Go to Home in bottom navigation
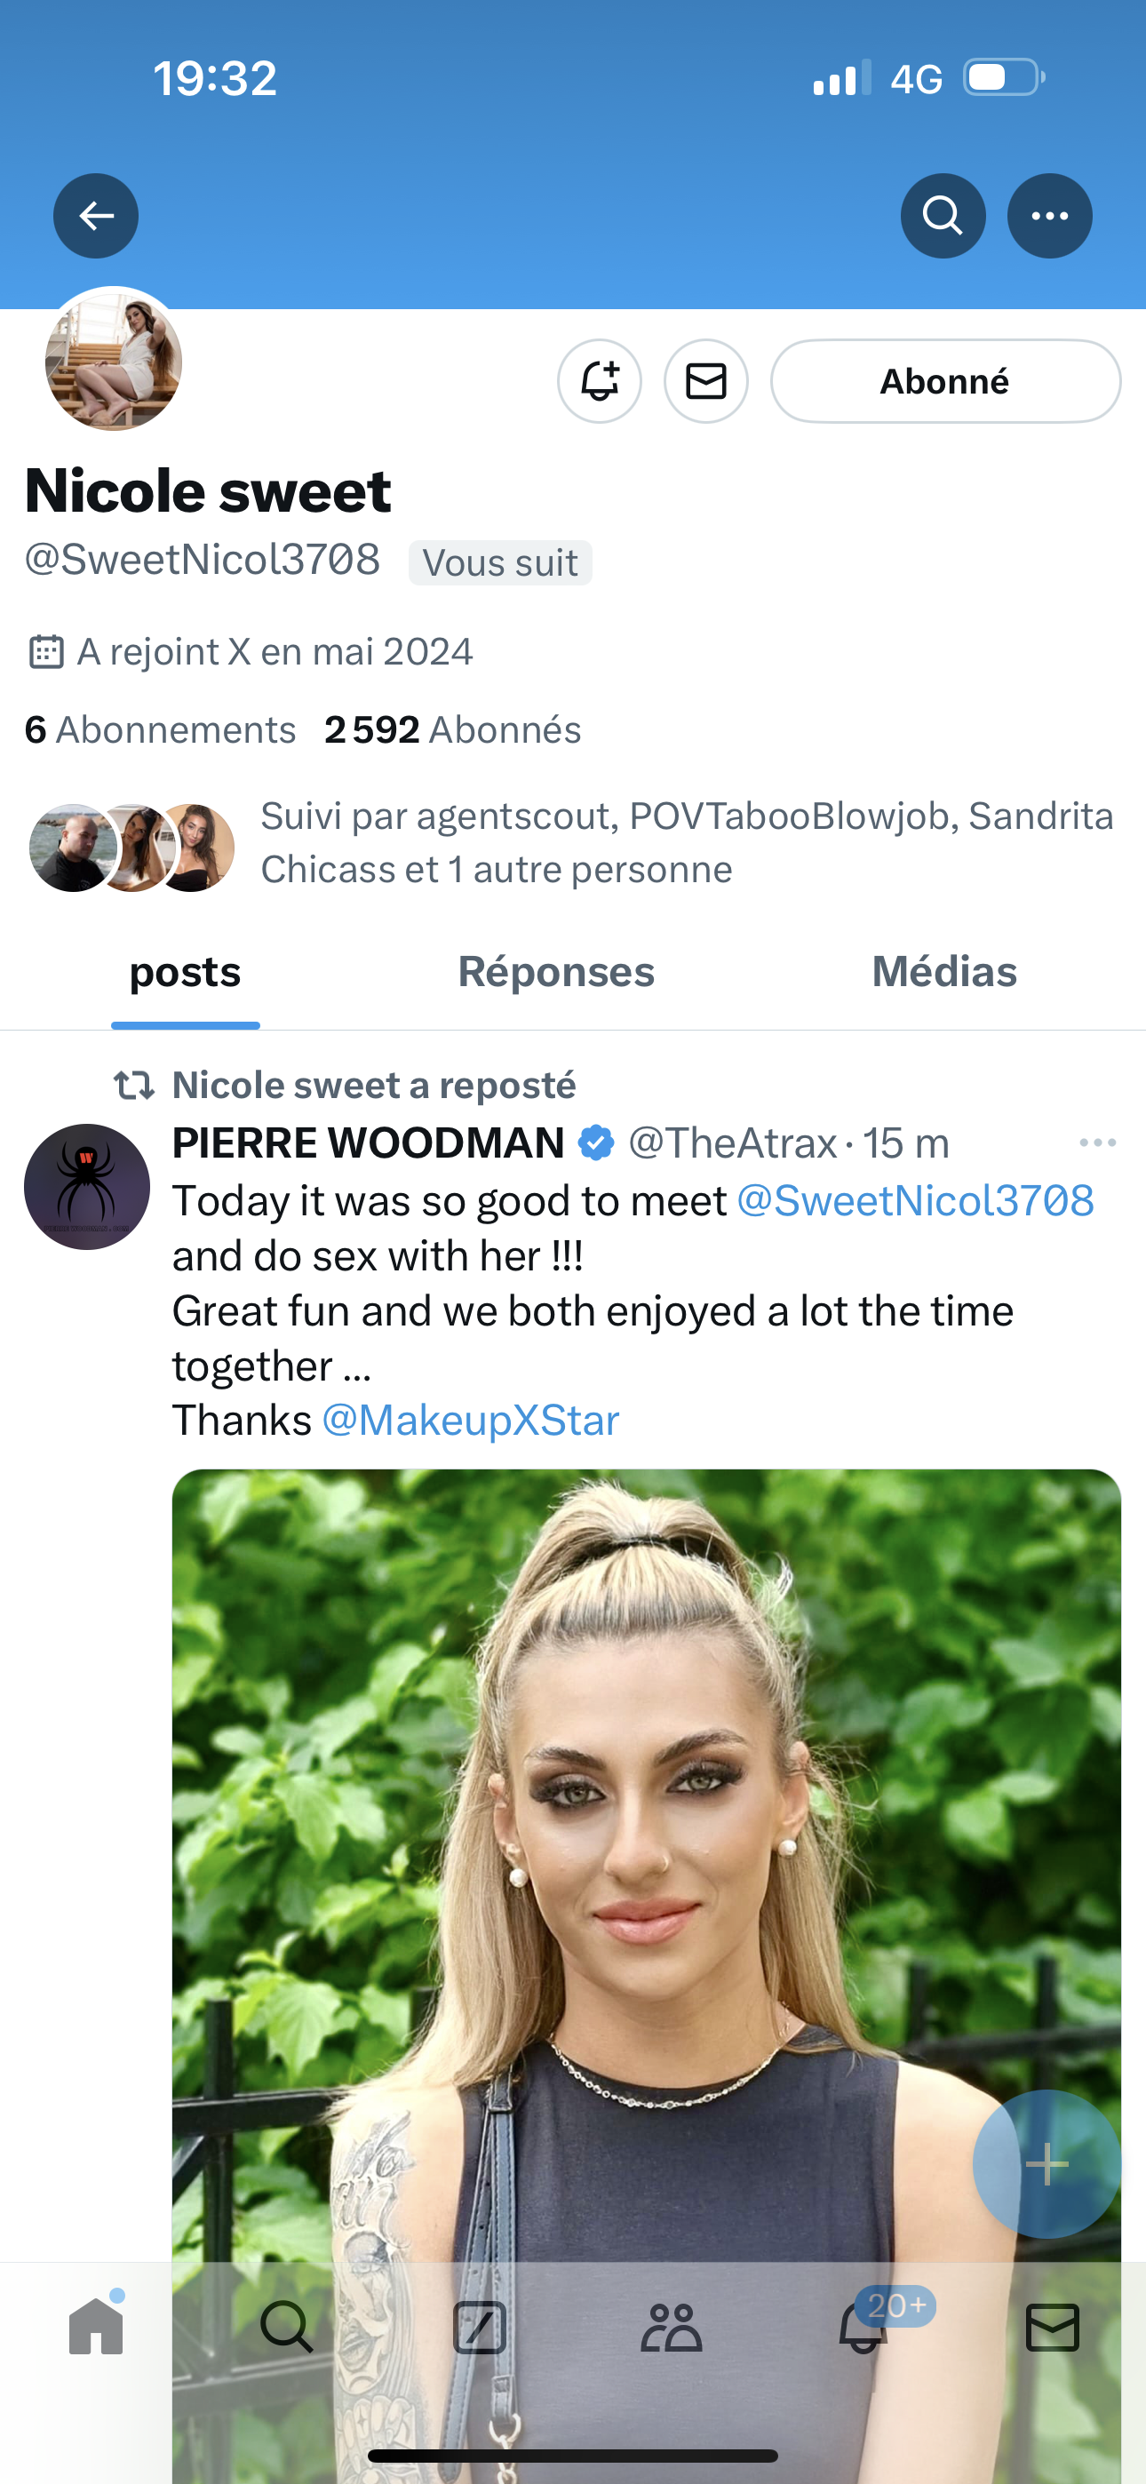Image resolution: width=1146 pixels, height=2484 pixels. pyautogui.click(x=97, y=2328)
